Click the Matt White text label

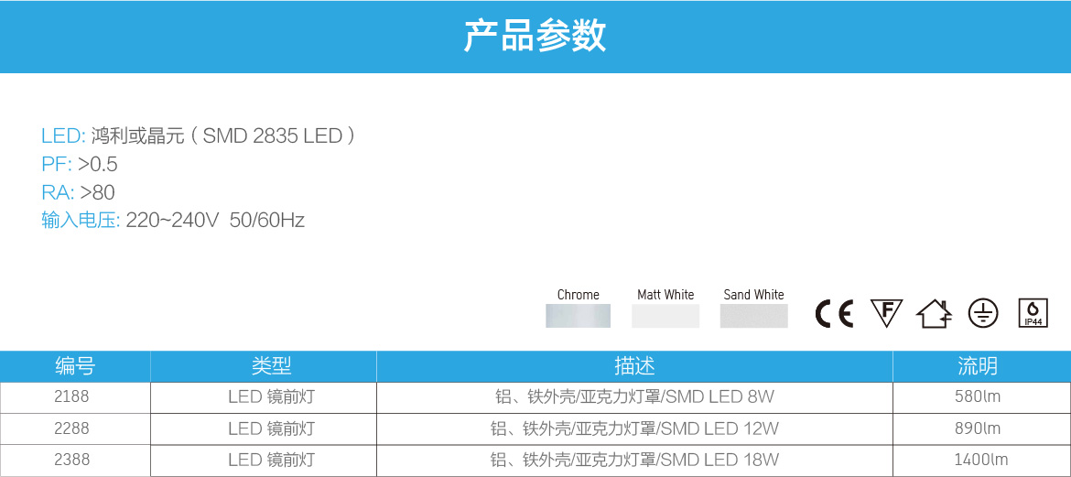665,295
